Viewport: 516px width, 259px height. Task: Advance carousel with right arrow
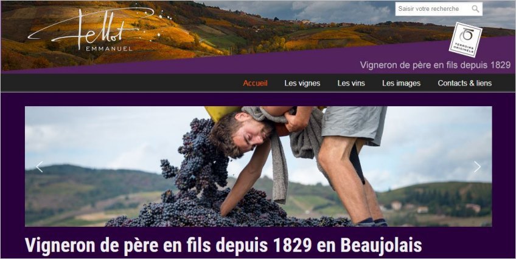(x=477, y=167)
